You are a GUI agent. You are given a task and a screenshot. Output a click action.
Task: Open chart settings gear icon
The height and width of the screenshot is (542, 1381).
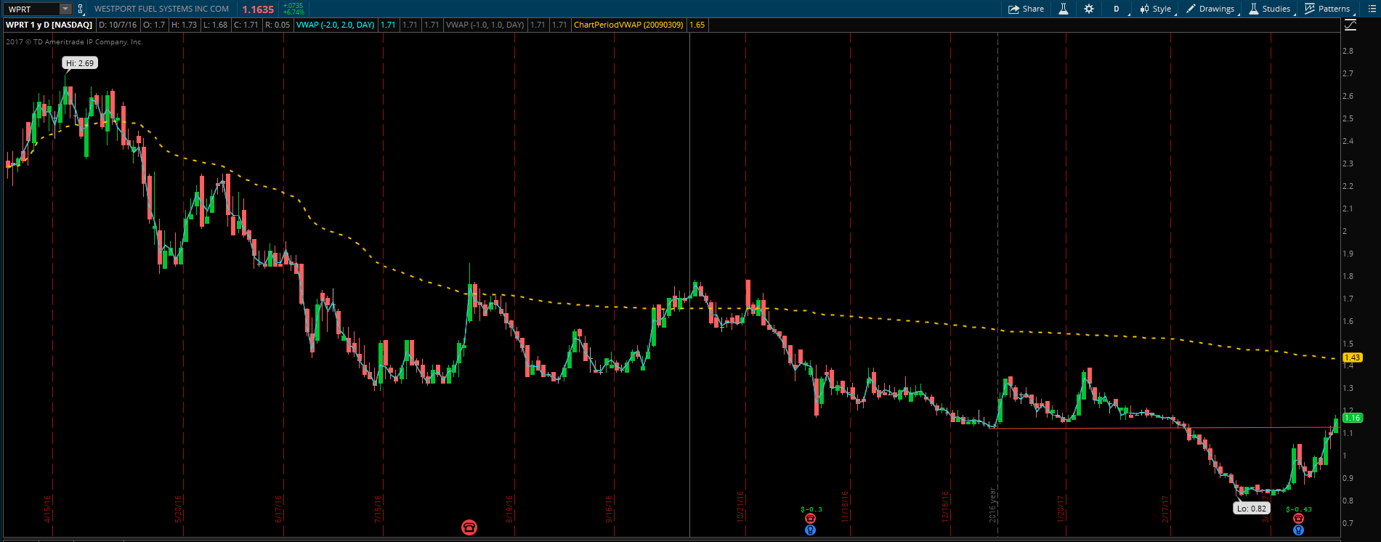click(1088, 9)
